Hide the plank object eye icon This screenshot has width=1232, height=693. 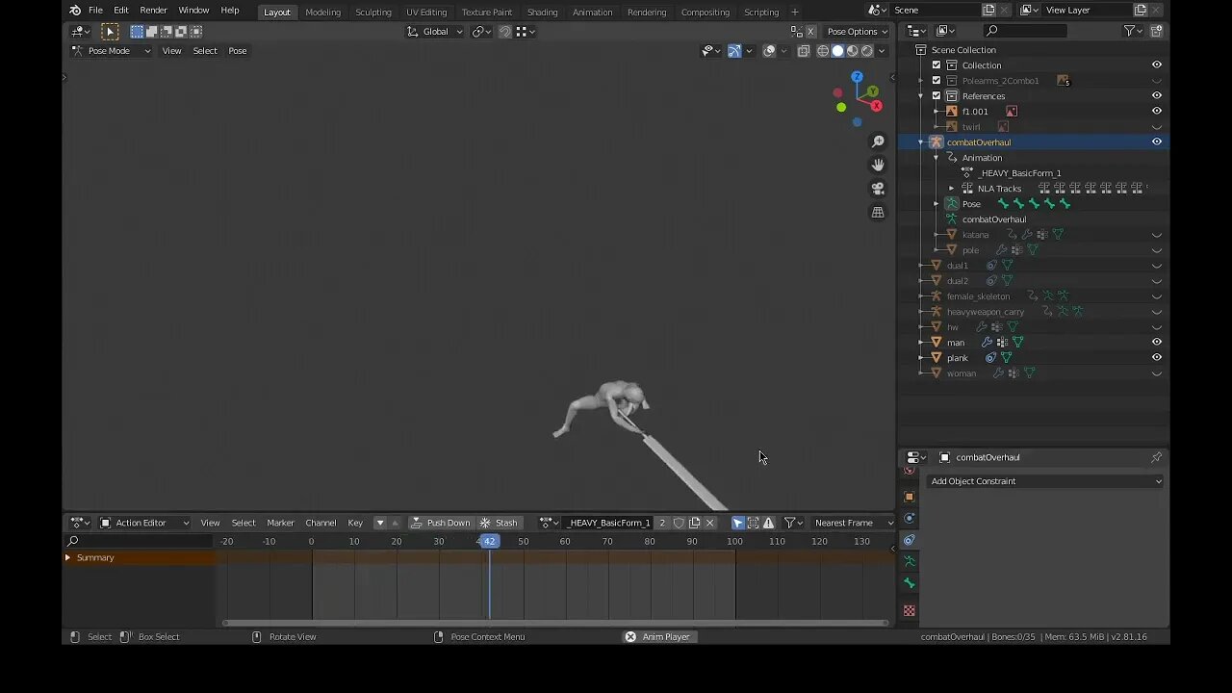tap(1157, 358)
